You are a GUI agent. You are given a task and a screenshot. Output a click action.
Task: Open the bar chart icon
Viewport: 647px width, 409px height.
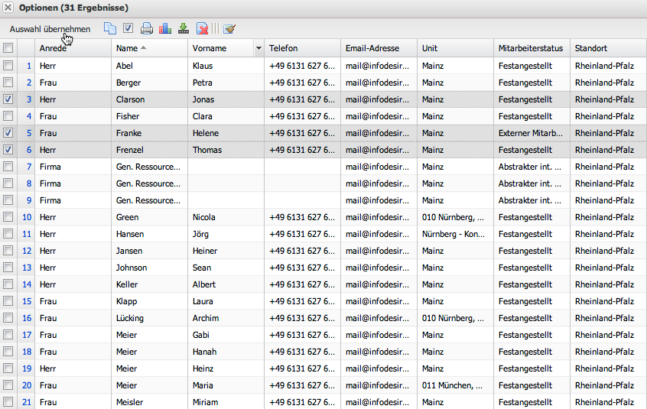pos(165,29)
